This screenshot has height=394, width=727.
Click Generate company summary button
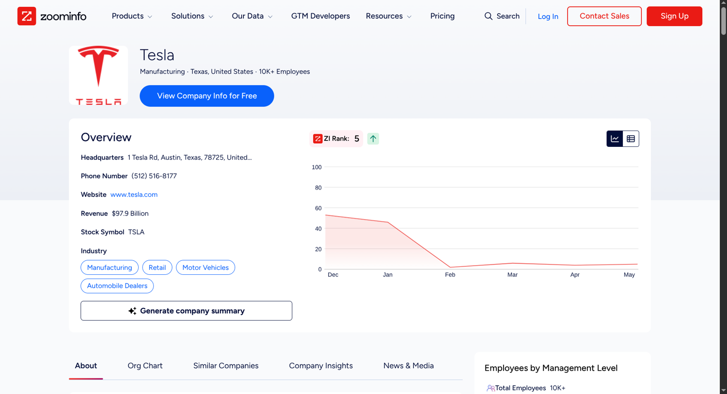pyautogui.click(x=187, y=311)
